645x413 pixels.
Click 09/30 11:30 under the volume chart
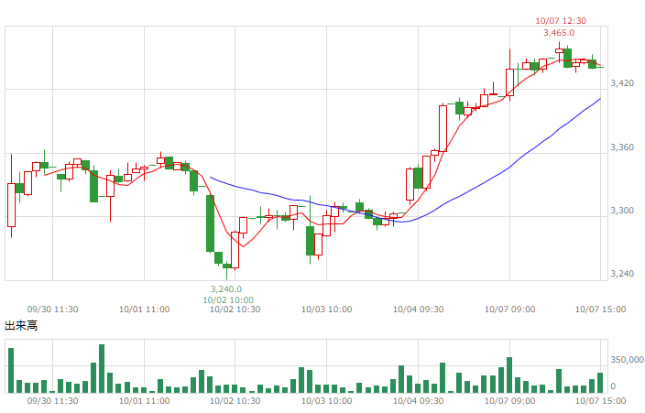point(52,401)
